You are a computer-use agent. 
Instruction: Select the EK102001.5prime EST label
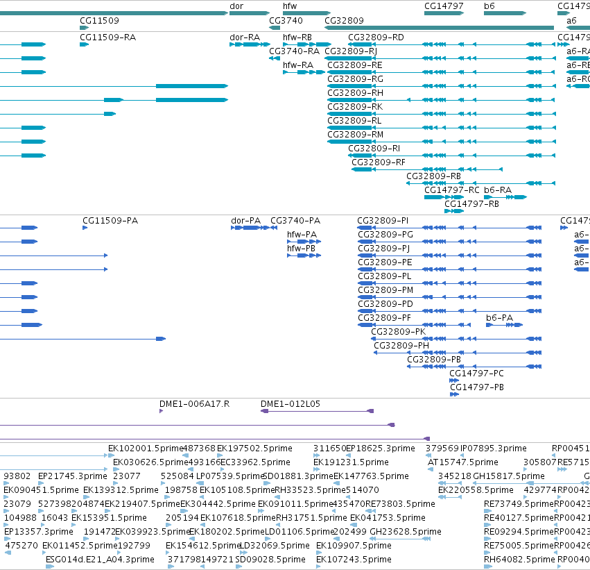(145, 449)
